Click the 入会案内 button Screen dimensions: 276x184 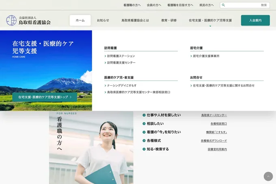pyautogui.click(x=255, y=20)
